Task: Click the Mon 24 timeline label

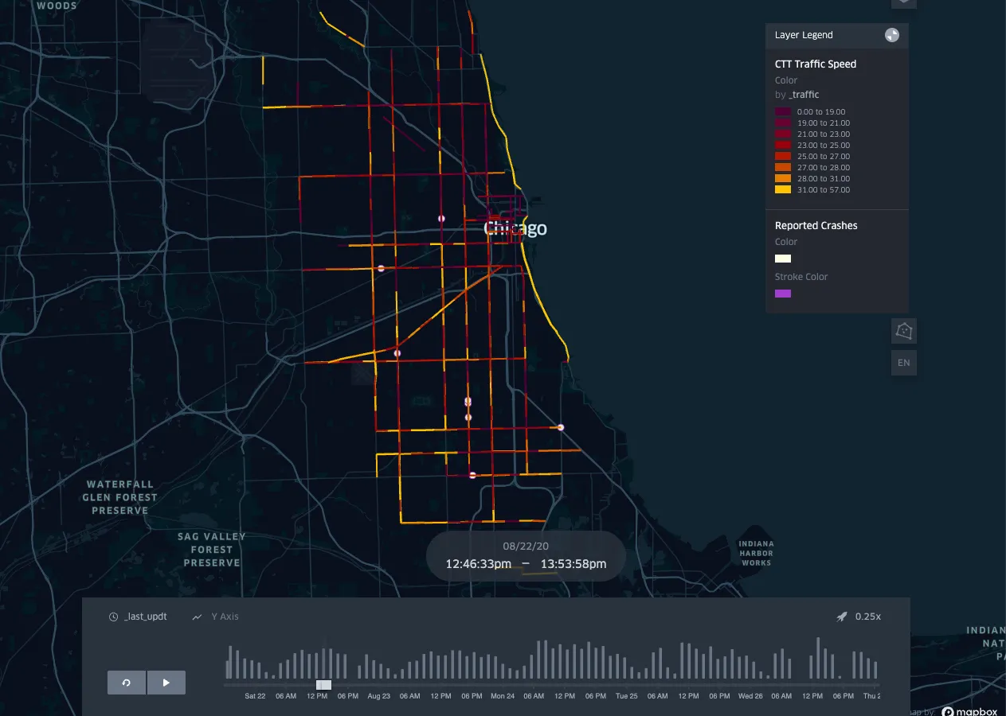Action: (503, 696)
